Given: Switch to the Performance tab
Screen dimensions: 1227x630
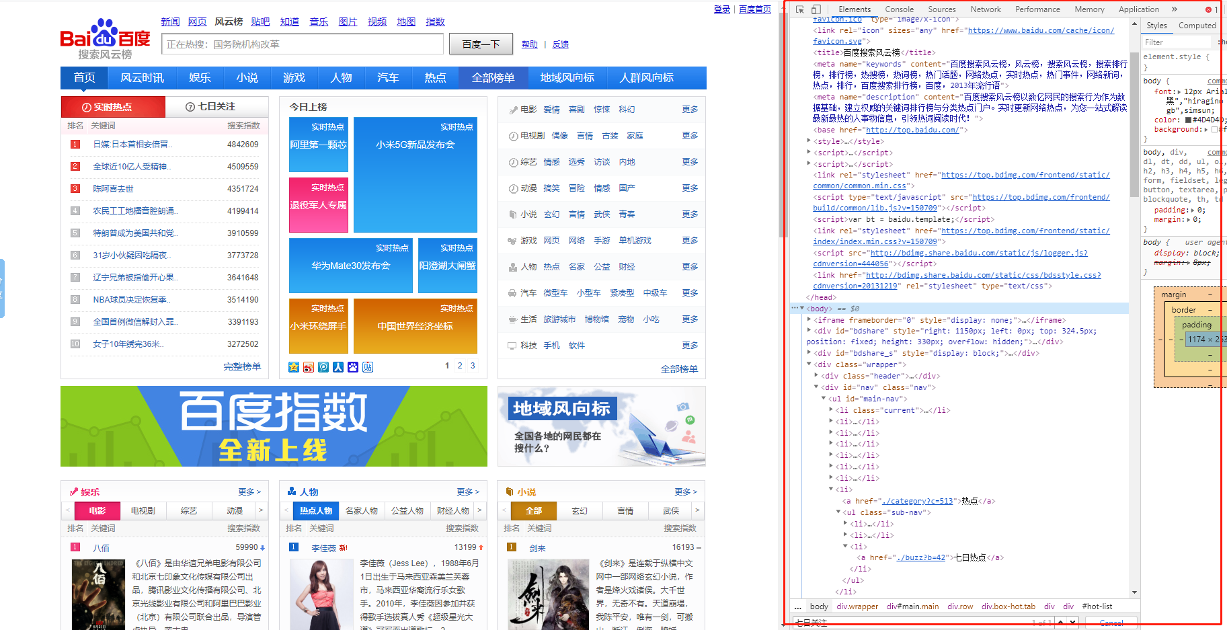Looking at the screenshot, I should point(1037,9).
